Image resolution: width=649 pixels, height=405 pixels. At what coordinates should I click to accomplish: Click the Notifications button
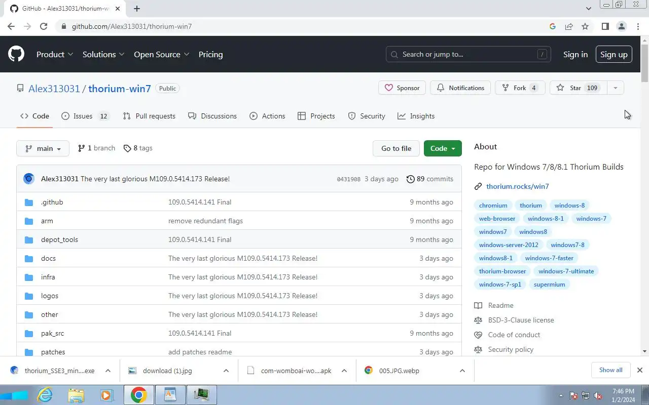click(460, 88)
